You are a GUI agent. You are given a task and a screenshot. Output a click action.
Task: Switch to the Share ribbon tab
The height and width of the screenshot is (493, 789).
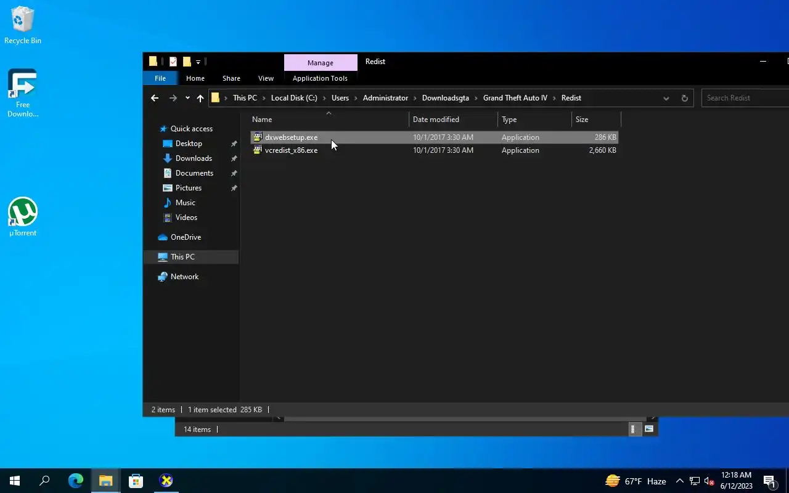tap(231, 78)
